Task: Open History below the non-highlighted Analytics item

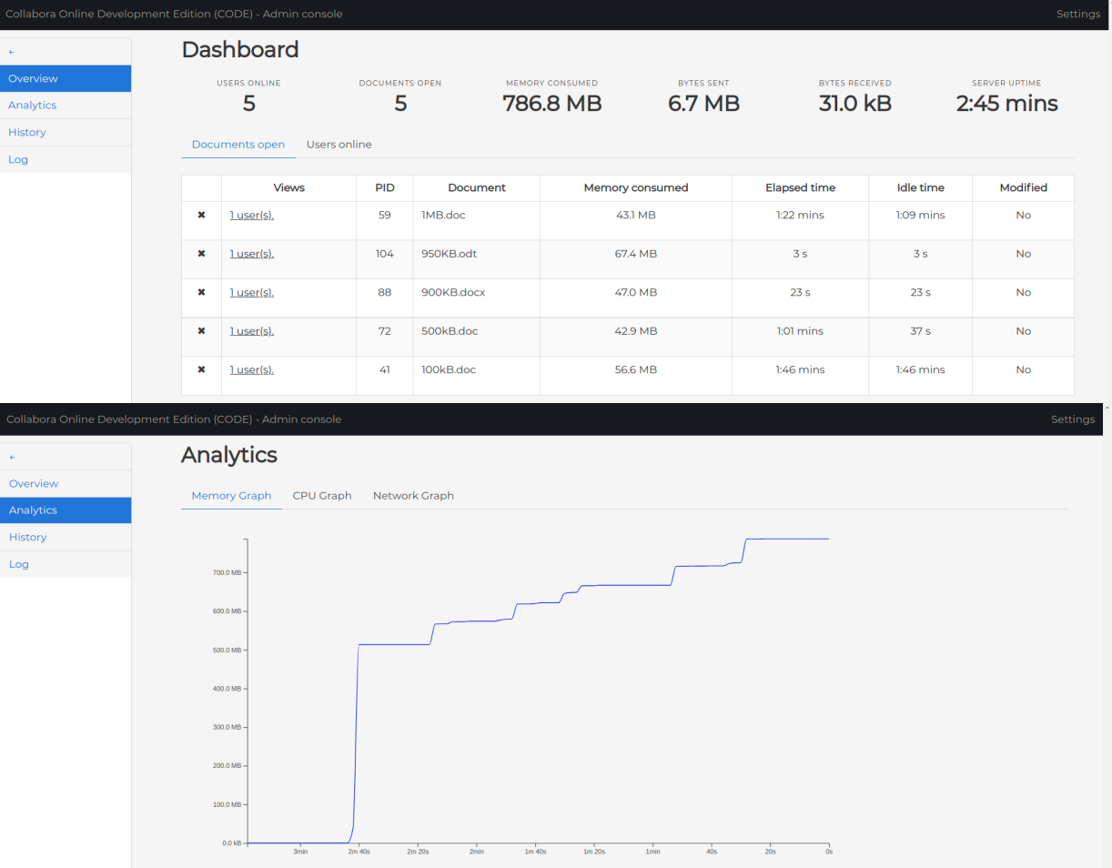Action: 27,133
